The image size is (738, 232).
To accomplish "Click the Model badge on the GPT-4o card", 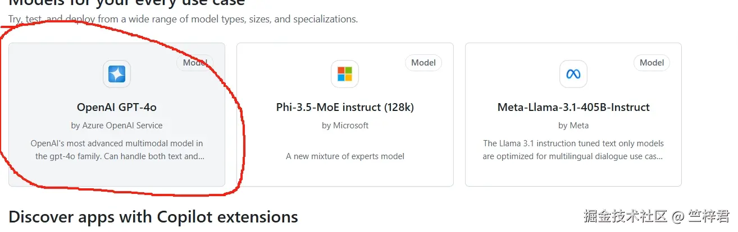I will pyautogui.click(x=195, y=63).
